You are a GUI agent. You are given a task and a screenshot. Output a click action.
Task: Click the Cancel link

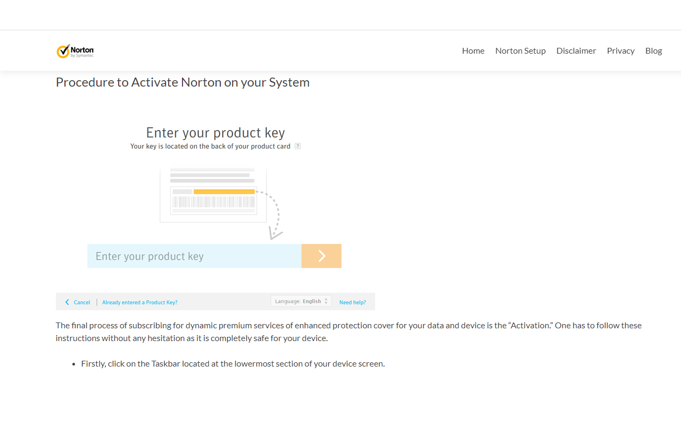[x=82, y=302]
